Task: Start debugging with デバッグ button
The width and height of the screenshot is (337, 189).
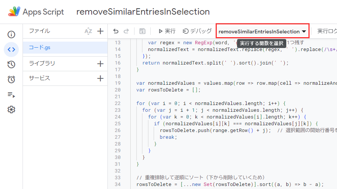Action: pos(197,31)
